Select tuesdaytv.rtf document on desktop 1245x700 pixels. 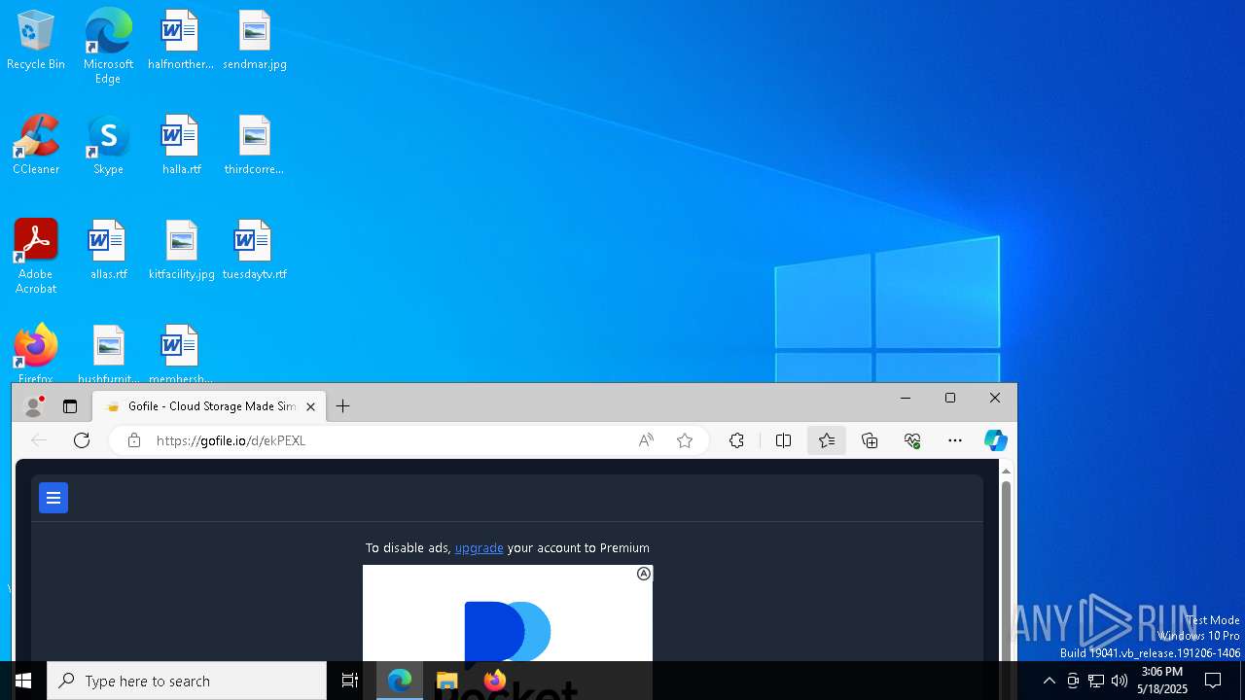coord(254,251)
